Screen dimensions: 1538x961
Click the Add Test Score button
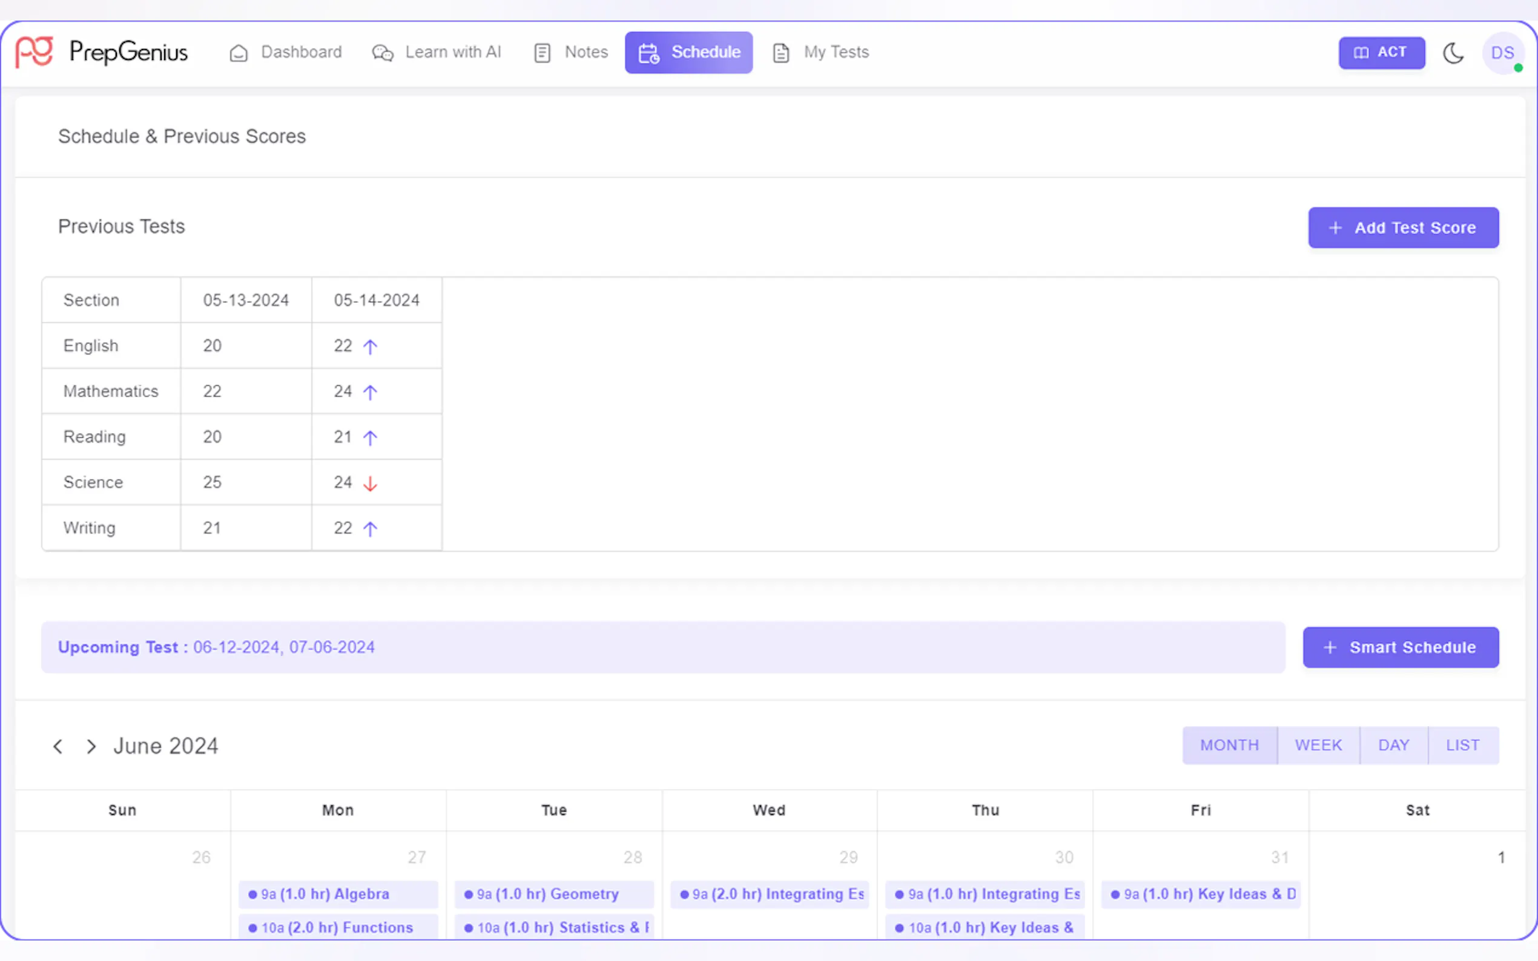click(x=1402, y=228)
